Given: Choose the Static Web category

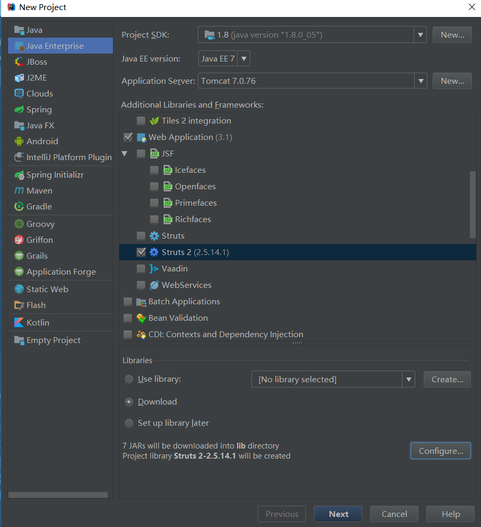Looking at the screenshot, I should [60, 289].
